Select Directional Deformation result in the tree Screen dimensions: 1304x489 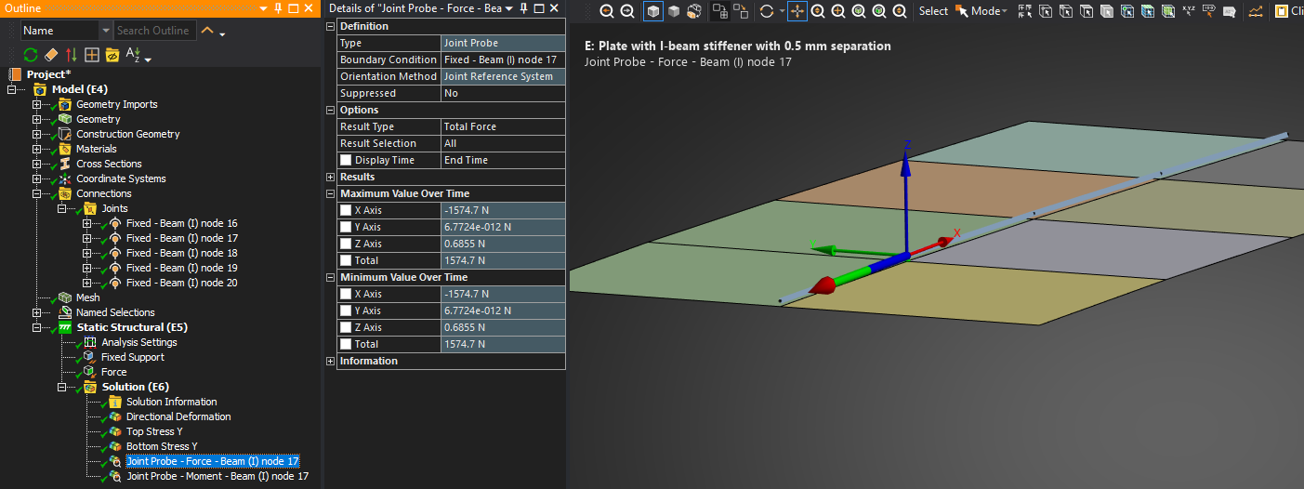point(178,417)
